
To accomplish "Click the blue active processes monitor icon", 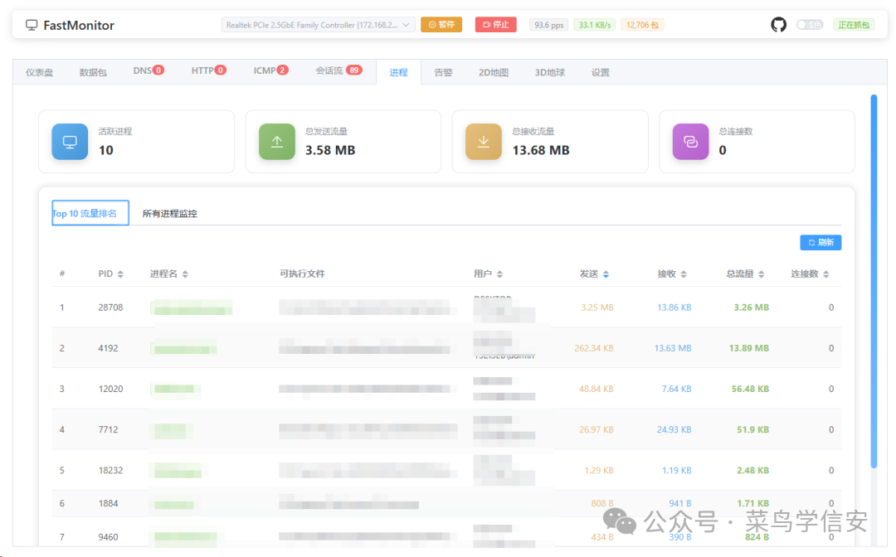I will tap(70, 142).
